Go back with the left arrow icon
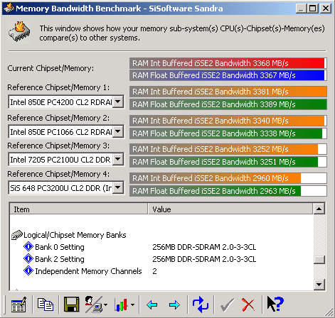This screenshot has height=318, width=335. (x=152, y=305)
